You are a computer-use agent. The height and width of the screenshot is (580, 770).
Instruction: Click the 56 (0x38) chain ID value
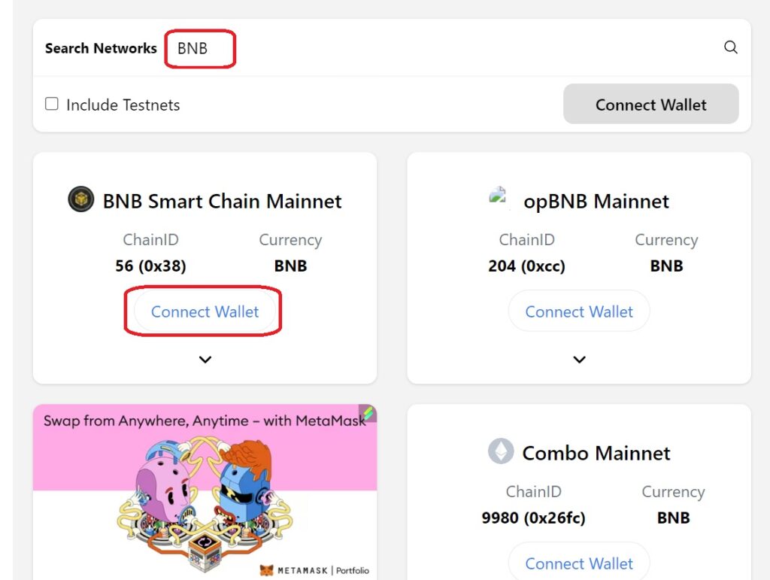click(150, 266)
